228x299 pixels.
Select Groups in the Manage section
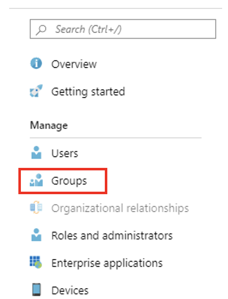coord(69,181)
